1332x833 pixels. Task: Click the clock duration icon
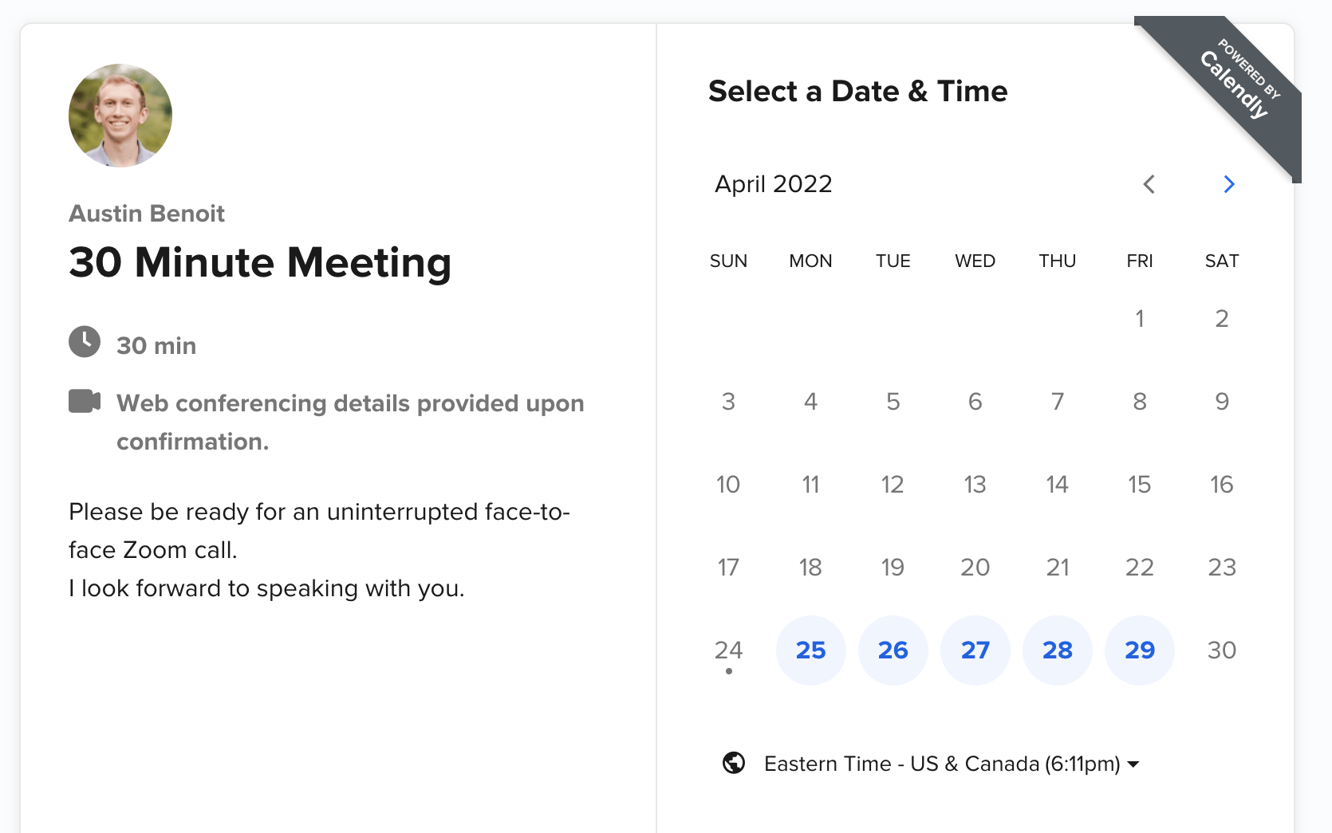85,342
